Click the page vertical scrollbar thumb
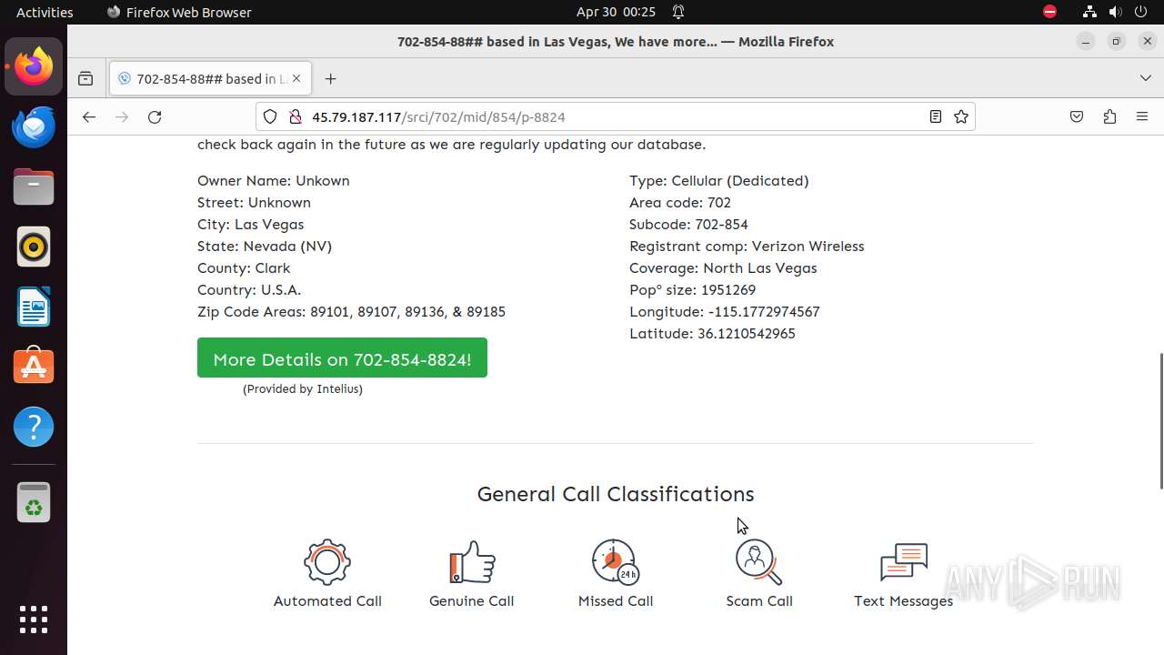 [x=1160, y=421]
